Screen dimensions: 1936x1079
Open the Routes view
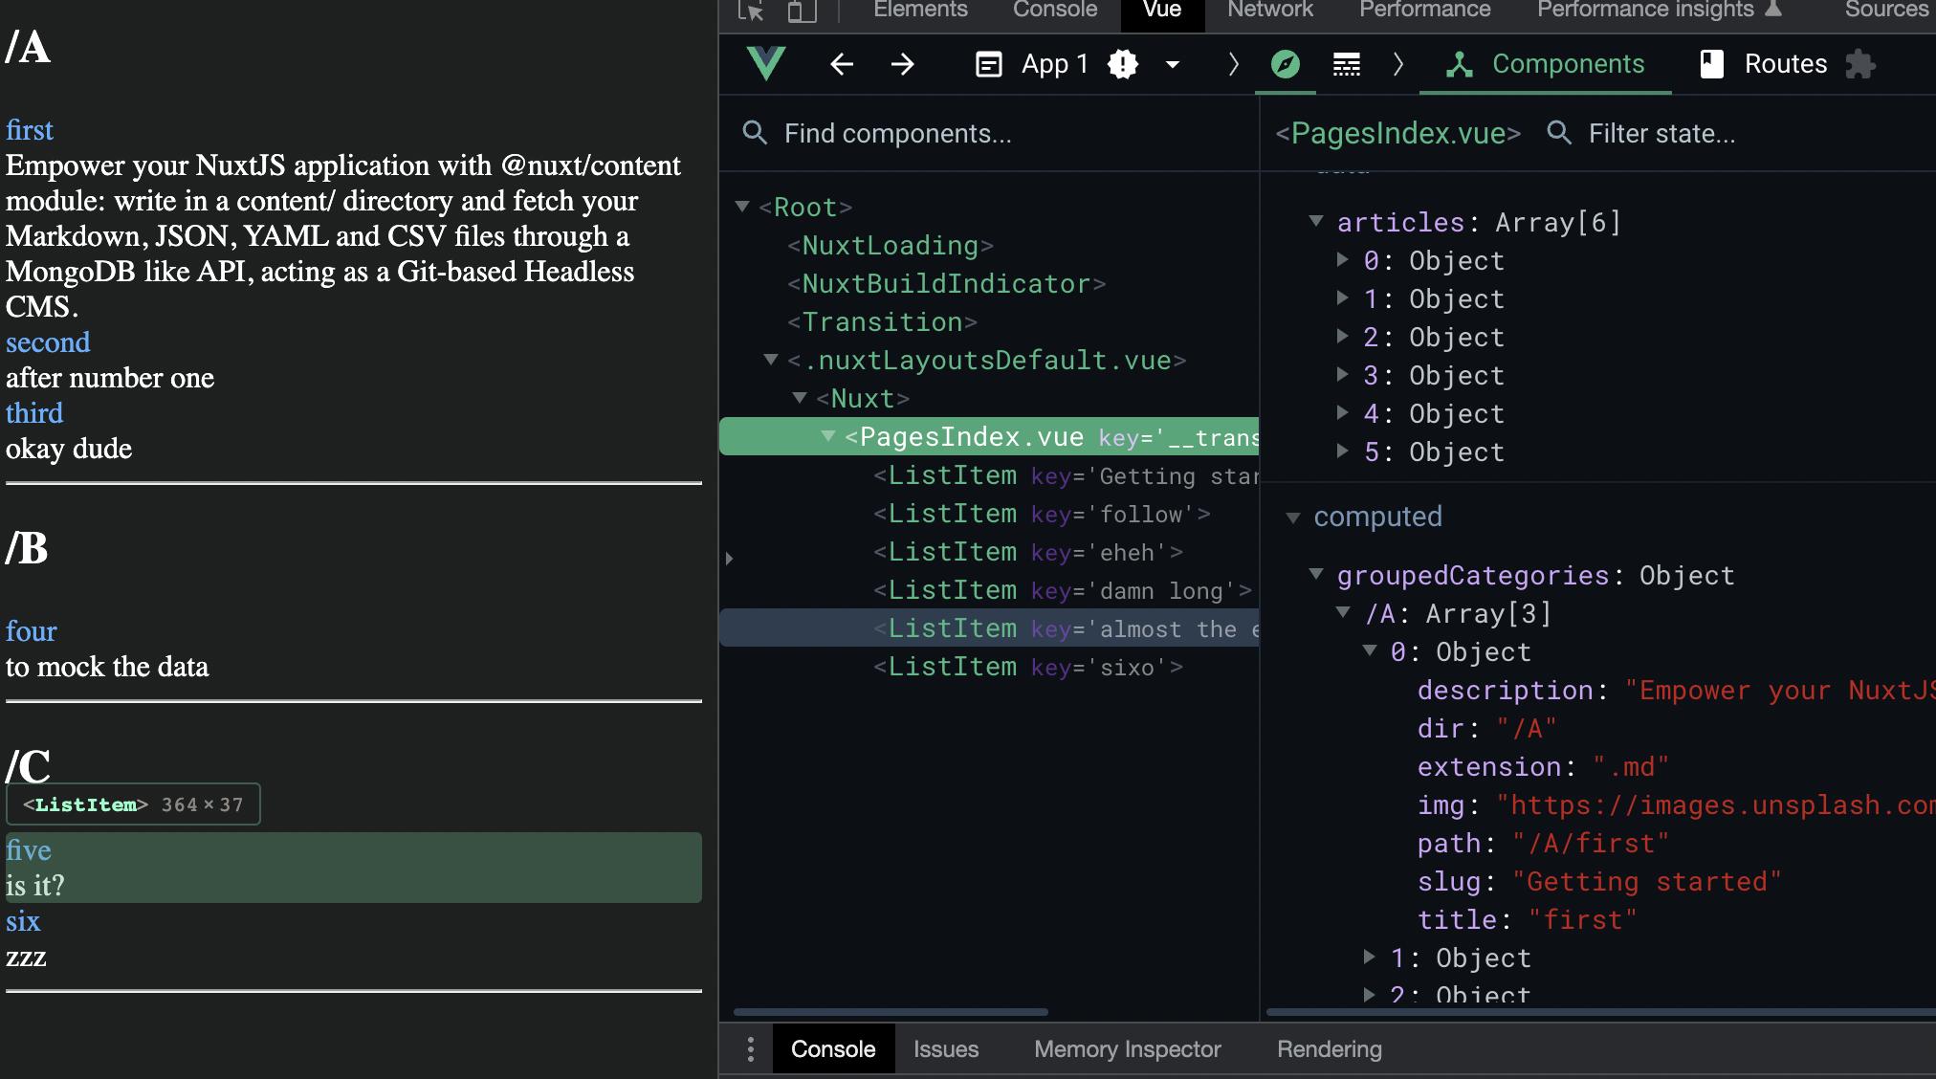click(1765, 64)
